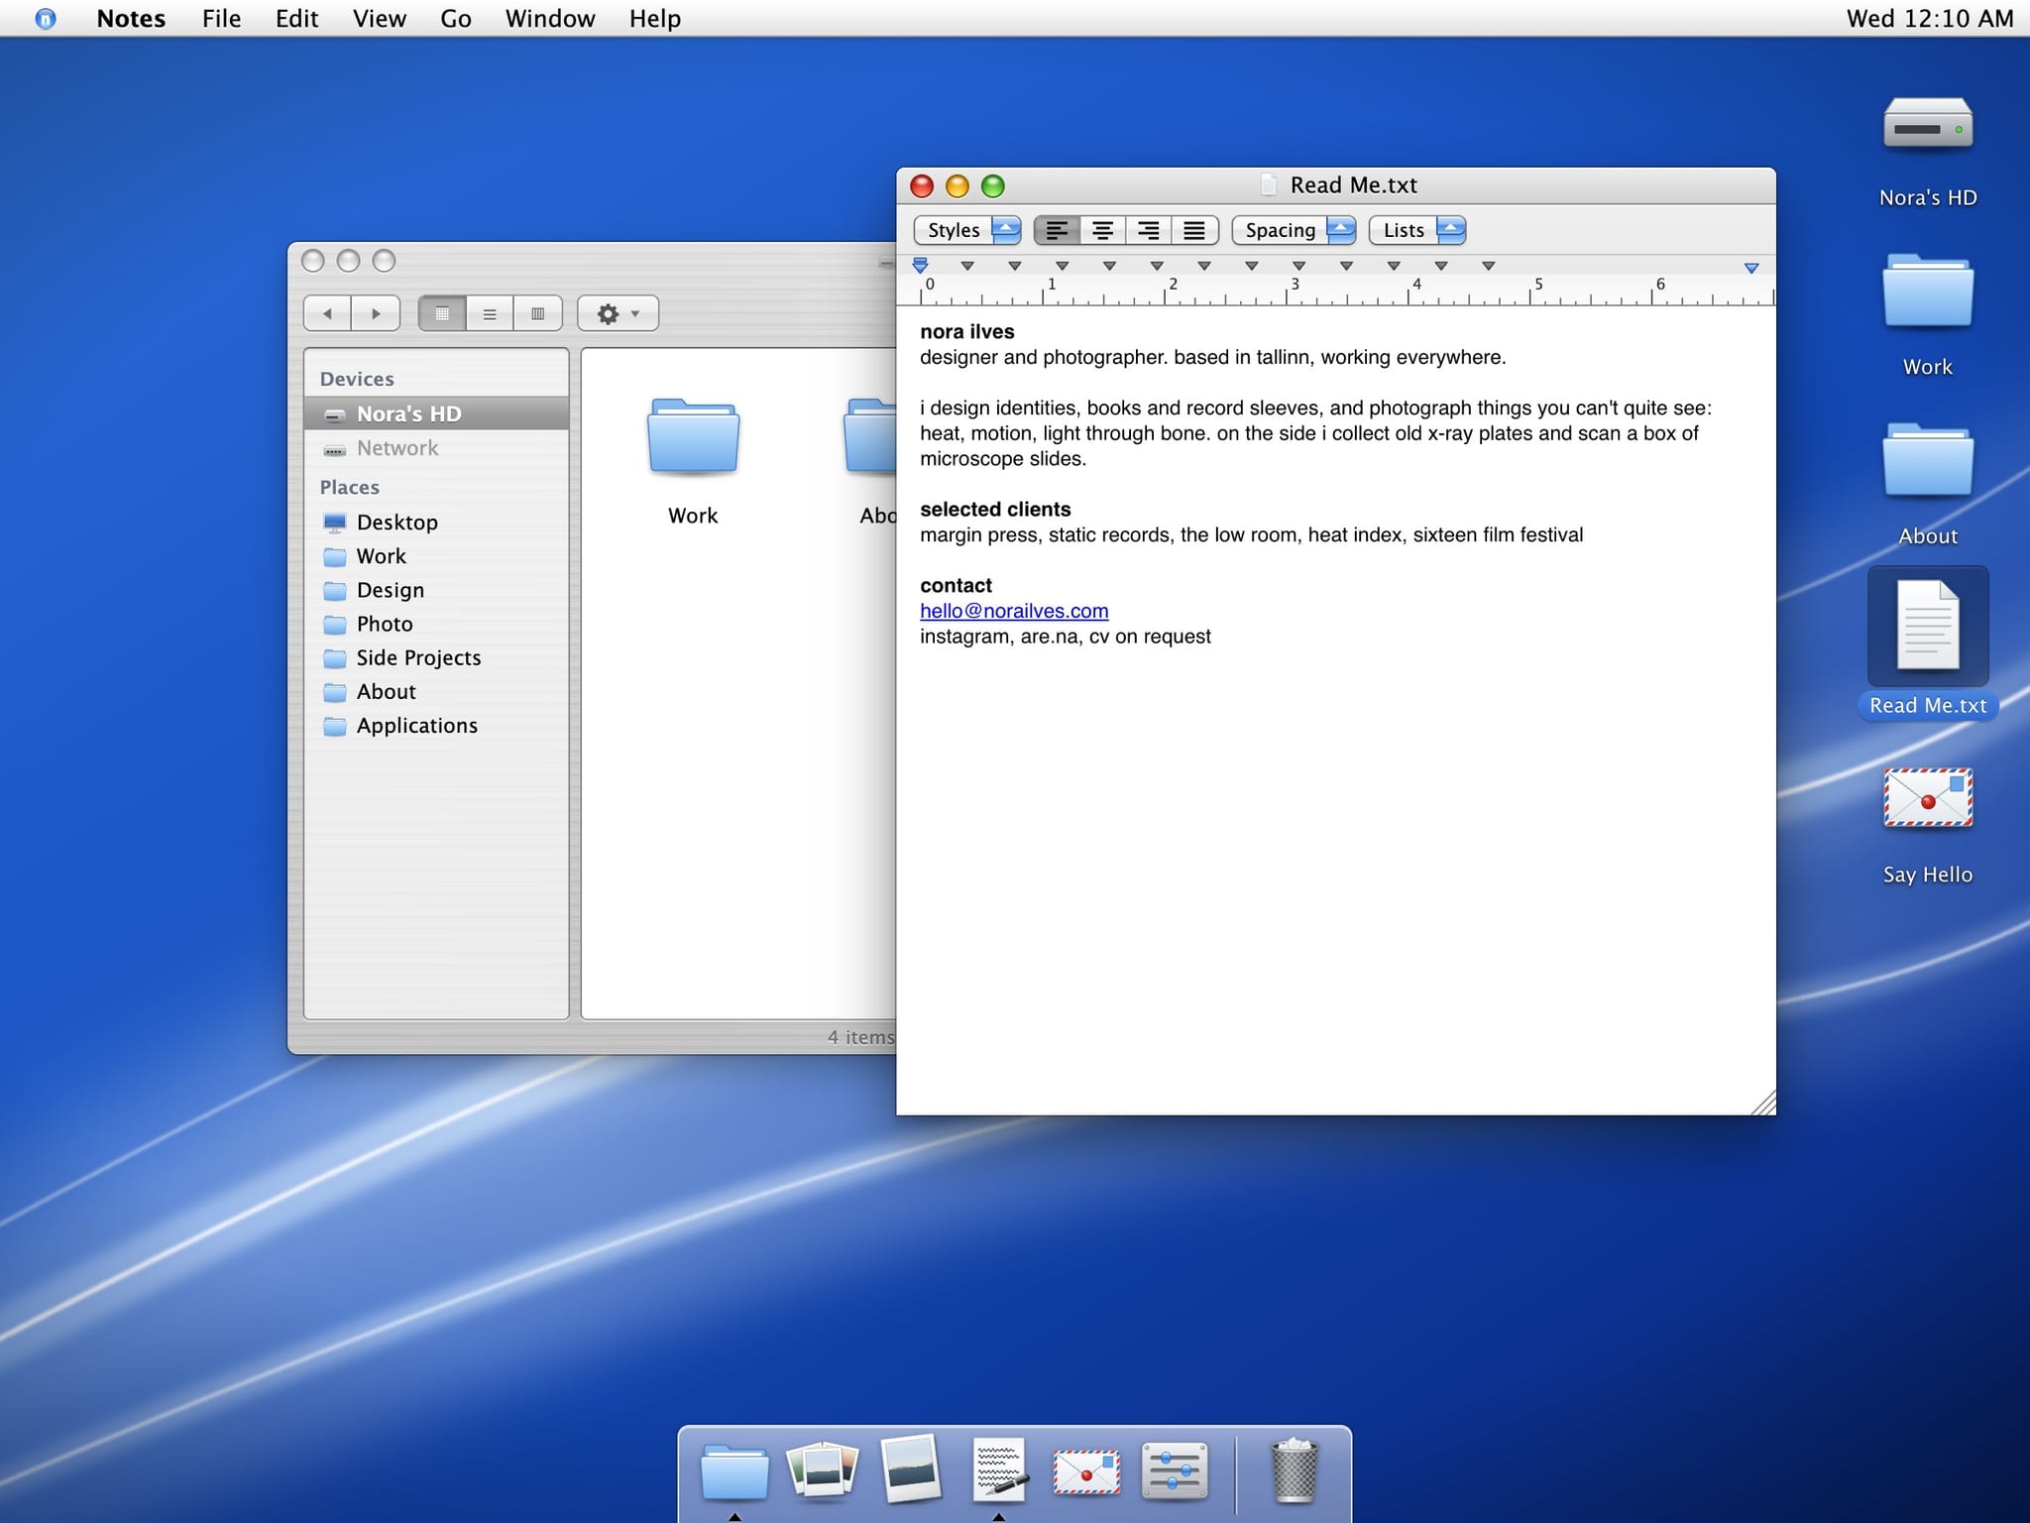Select Read Me.txt file icon on desktop

pyautogui.click(x=1928, y=626)
